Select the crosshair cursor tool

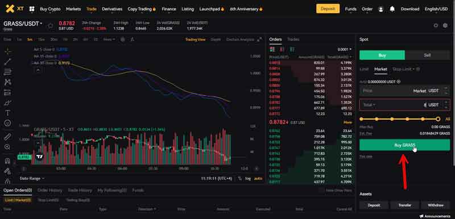[8, 51]
